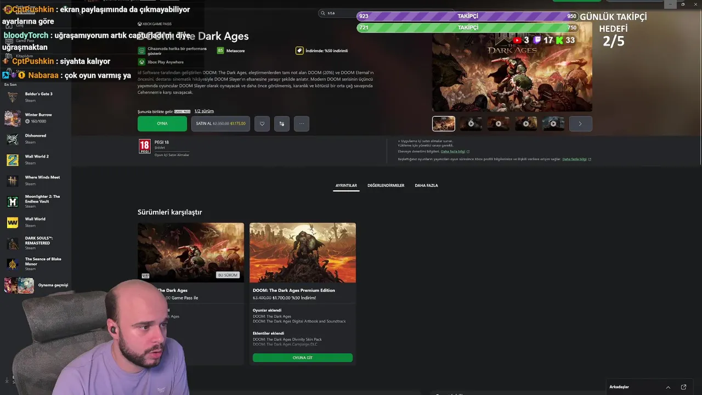This screenshot has width=702, height=395.
Task: Expand the Arkadaşlar friends panel chevron
Action: pos(668,387)
